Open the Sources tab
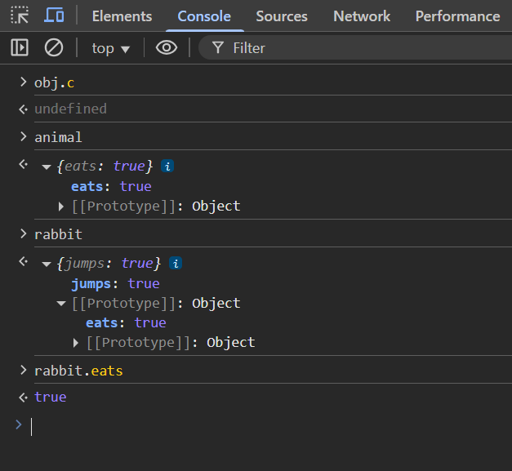The image size is (512, 471). tap(282, 16)
